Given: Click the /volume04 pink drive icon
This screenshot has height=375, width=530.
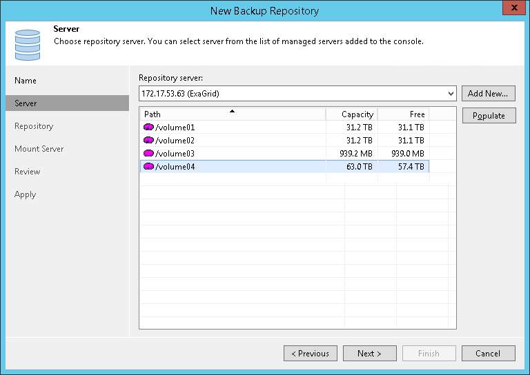Looking at the screenshot, I should [x=149, y=166].
